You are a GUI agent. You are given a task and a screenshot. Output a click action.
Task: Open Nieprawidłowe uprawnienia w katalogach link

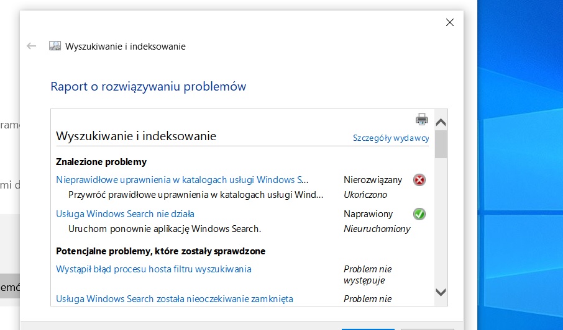[x=182, y=179]
